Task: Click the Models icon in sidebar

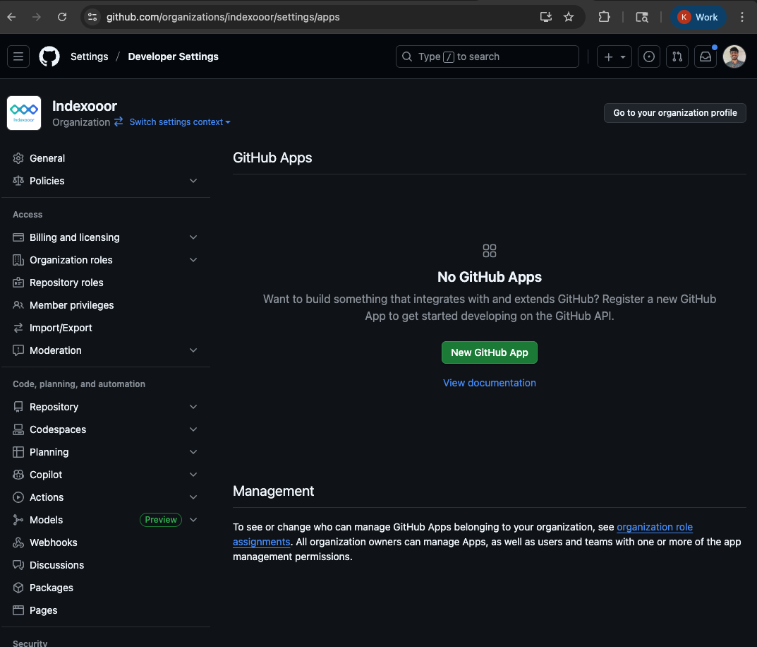Action: click(x=18, y=520)
